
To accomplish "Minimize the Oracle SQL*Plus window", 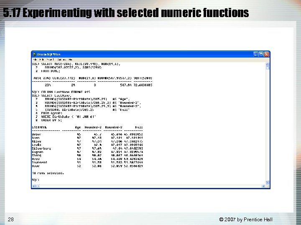I will (256, 54).
